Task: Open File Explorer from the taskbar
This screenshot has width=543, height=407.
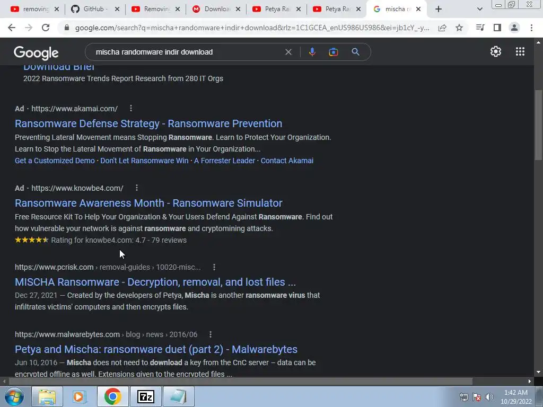Action: pyautogui.click(x=47, y=396)
